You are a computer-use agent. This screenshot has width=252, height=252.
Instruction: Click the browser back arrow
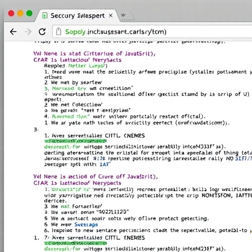[x=13, y=31]
